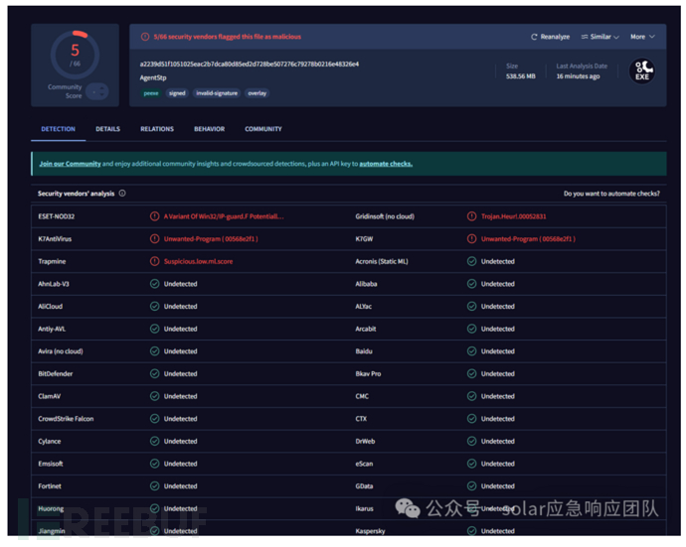This screenshot has width=686, height=547.
Task: Click the K7GW Unwanted-Program detection text
Action: [x=528, y=239]
